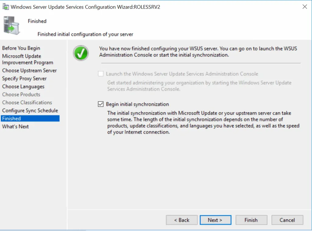Select Choose Languages in the navigation list
Viewport: 312px width, 231px height.
pyautogui.click(x=23, y=86)
